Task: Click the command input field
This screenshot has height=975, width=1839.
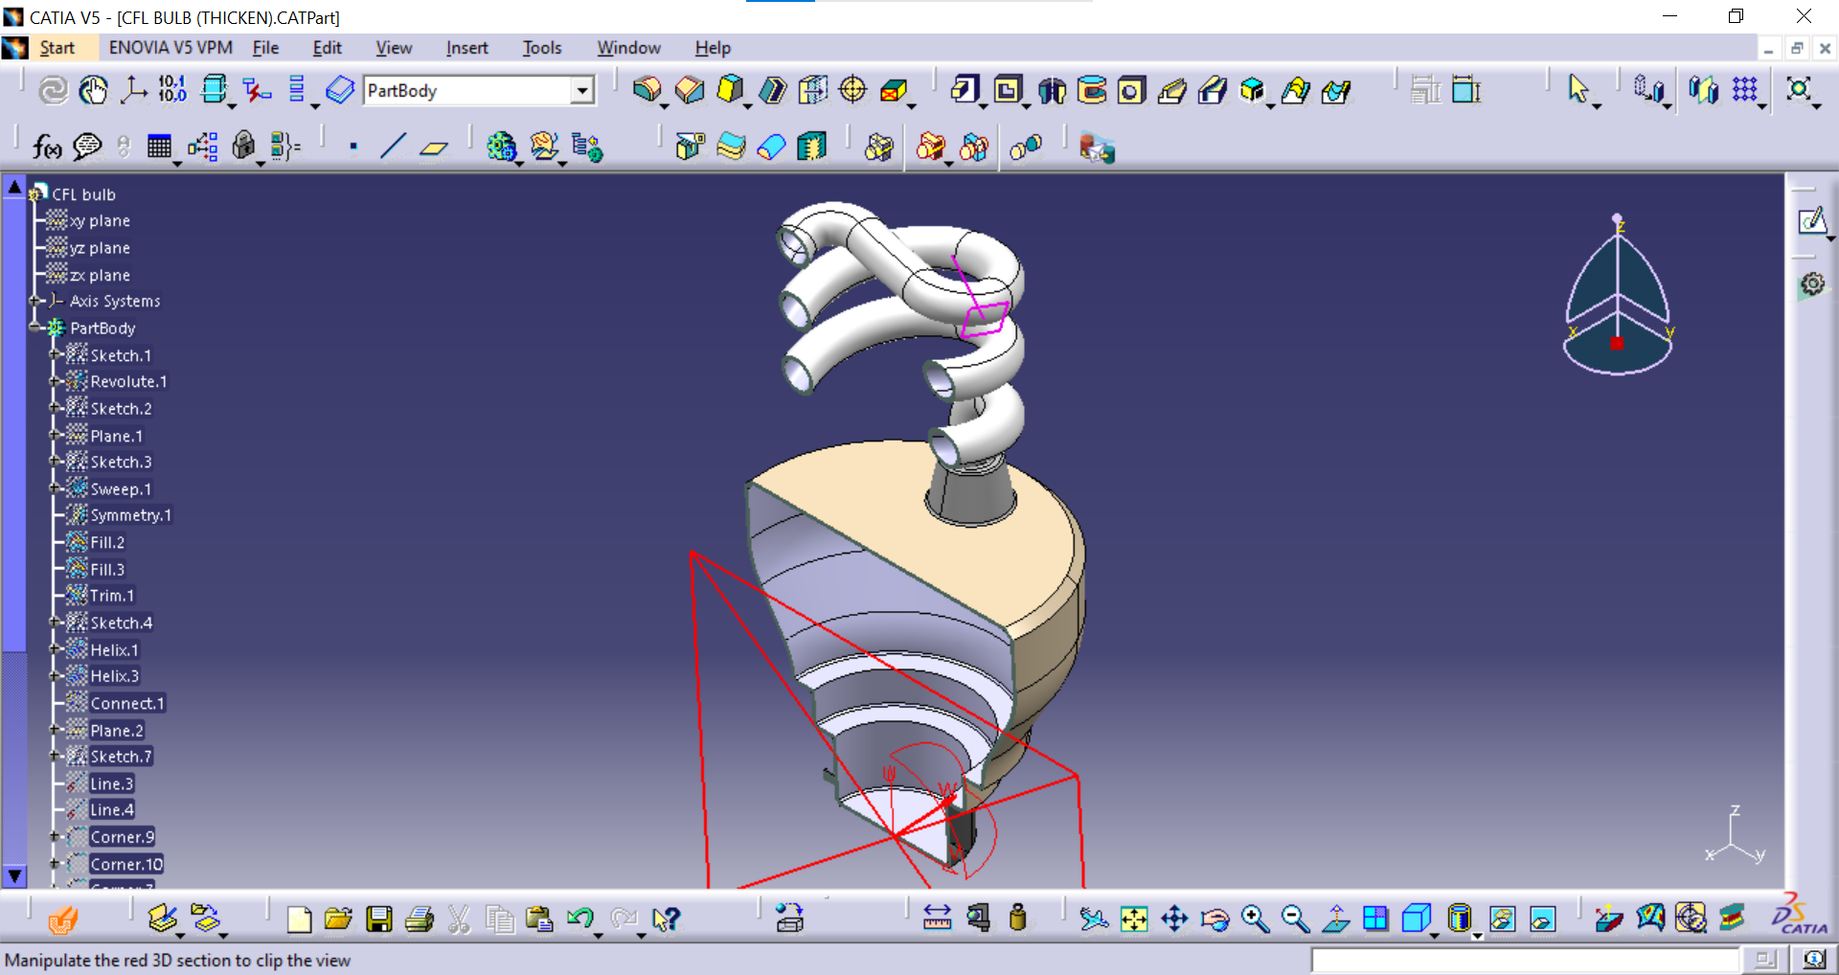Action: coord(1525,960)
